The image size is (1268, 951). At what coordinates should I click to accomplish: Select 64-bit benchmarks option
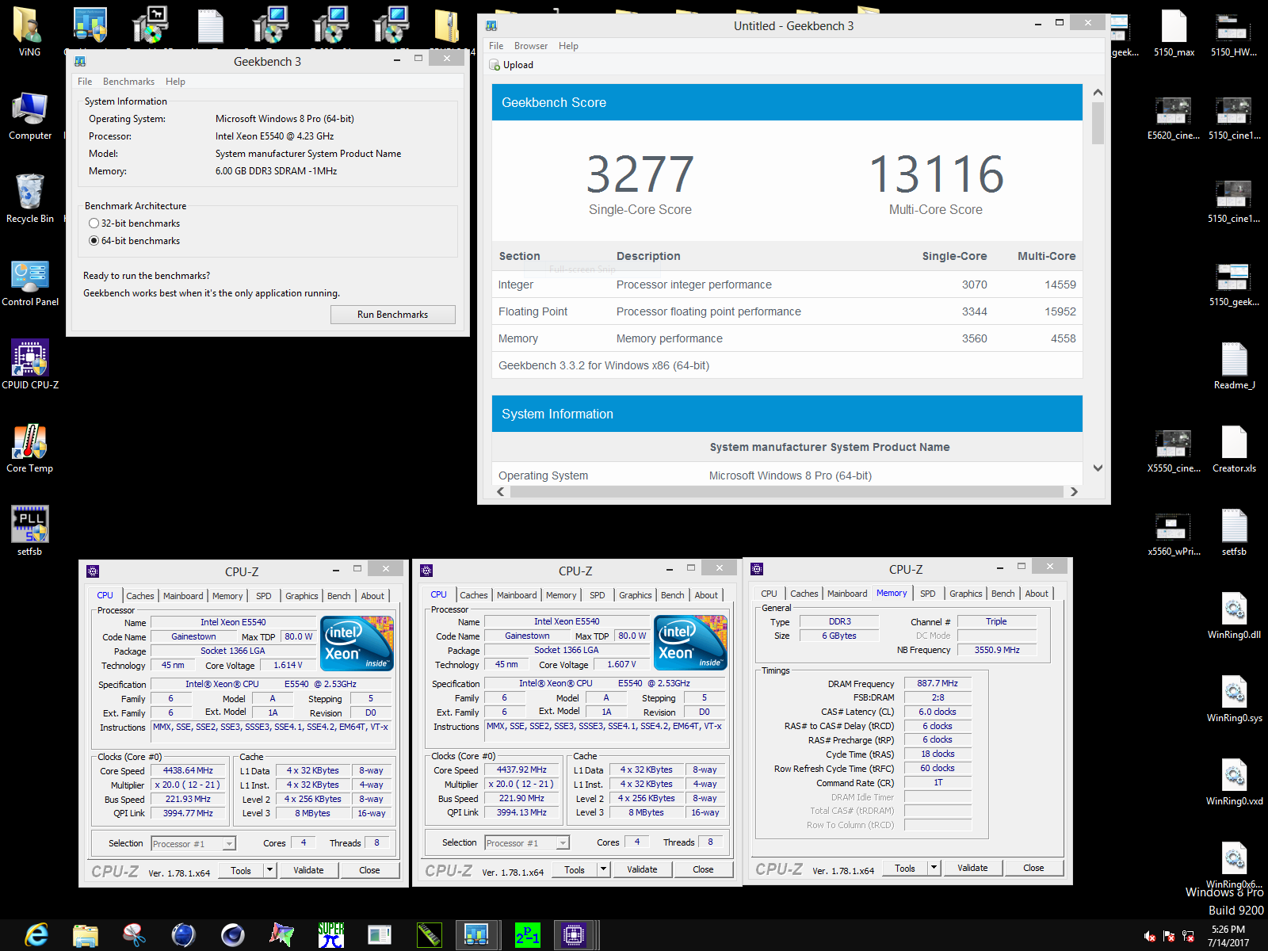135,241
